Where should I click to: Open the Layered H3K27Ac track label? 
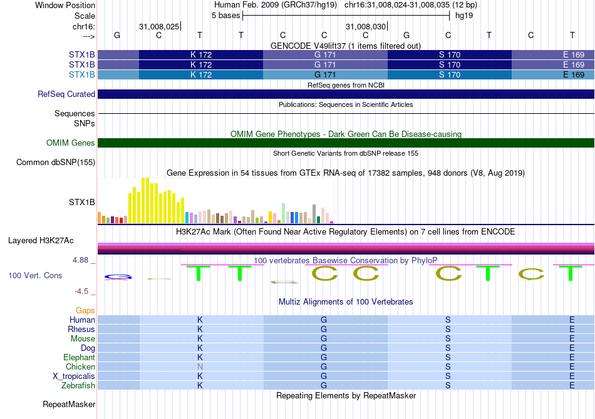click(x=41, y=241)
